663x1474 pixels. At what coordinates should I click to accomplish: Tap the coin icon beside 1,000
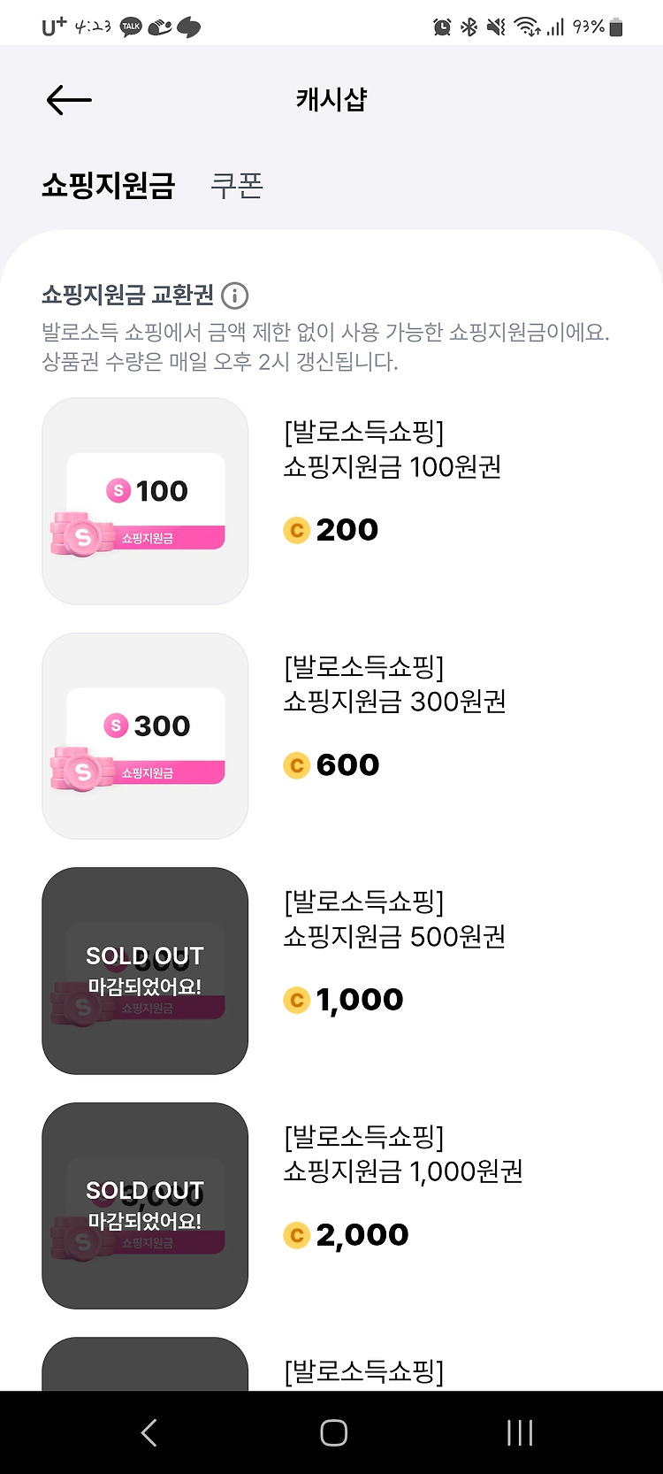[x=296, y=1000]
